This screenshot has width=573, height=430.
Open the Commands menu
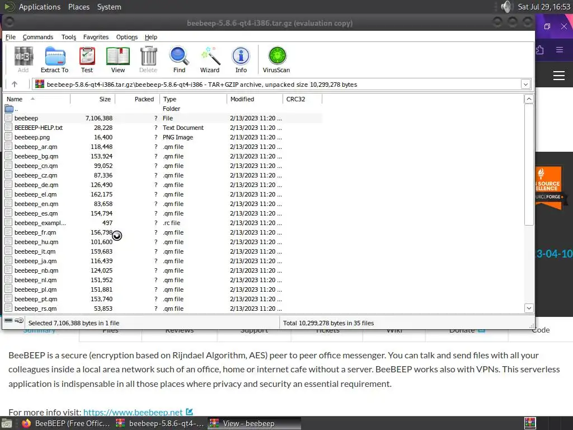pyautogui.click(x=38, y=37)
